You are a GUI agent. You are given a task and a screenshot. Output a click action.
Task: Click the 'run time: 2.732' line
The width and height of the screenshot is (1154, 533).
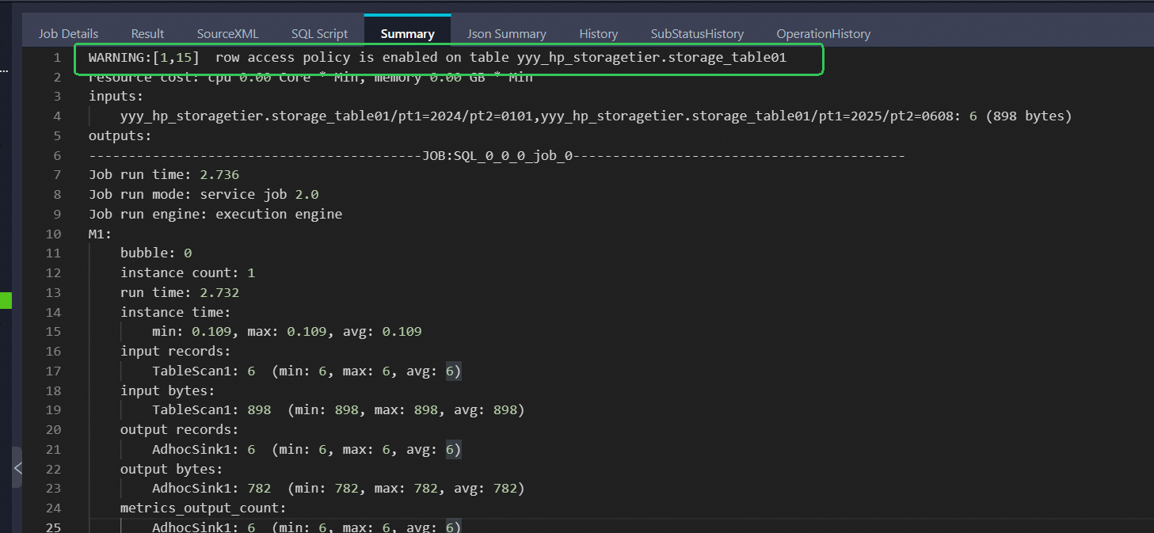180,292
